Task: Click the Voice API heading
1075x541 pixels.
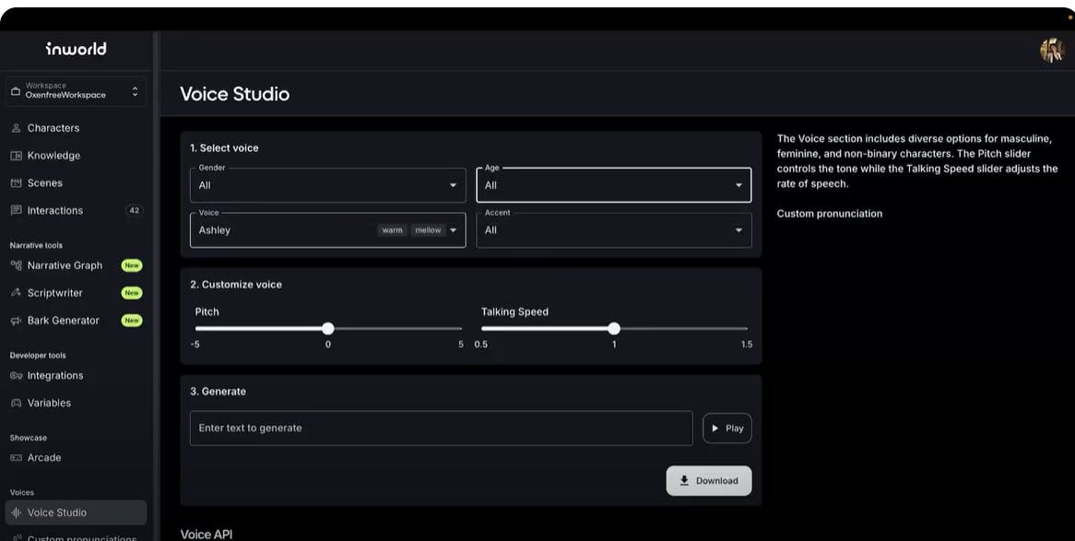Action: click(207, 535)
